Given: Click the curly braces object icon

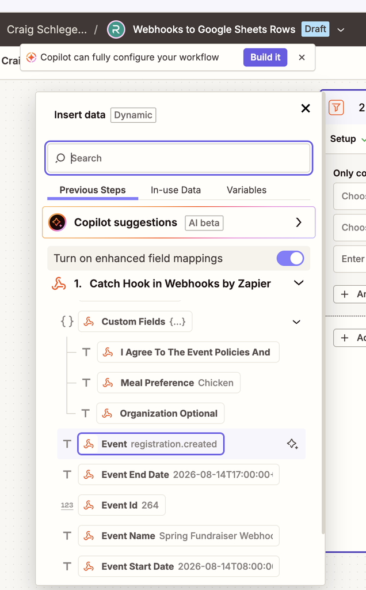Looking at the screenshot, I should [67, 322].
